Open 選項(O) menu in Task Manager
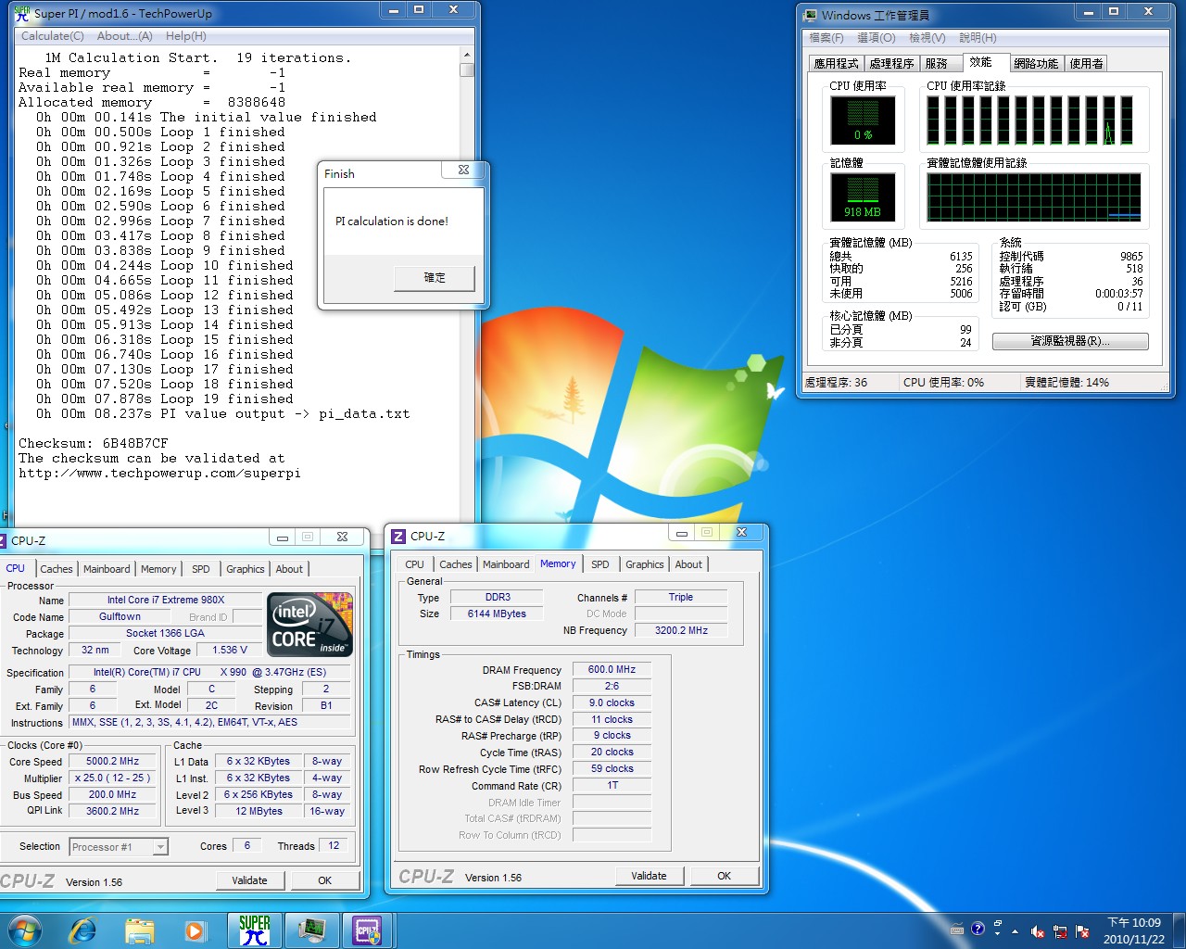The width and height of the screenshot is (1186, 949). [876, 38]
